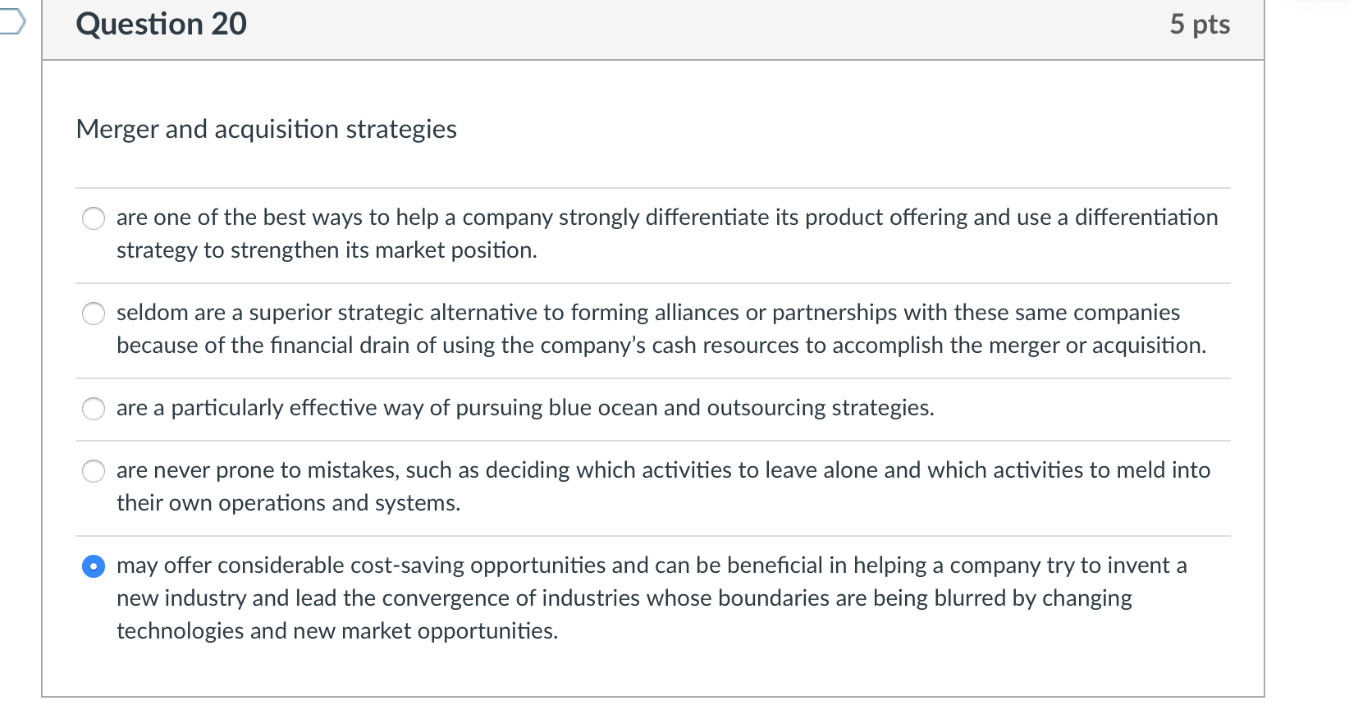Select the radio for "are one of the best ways"

(94, 218)
